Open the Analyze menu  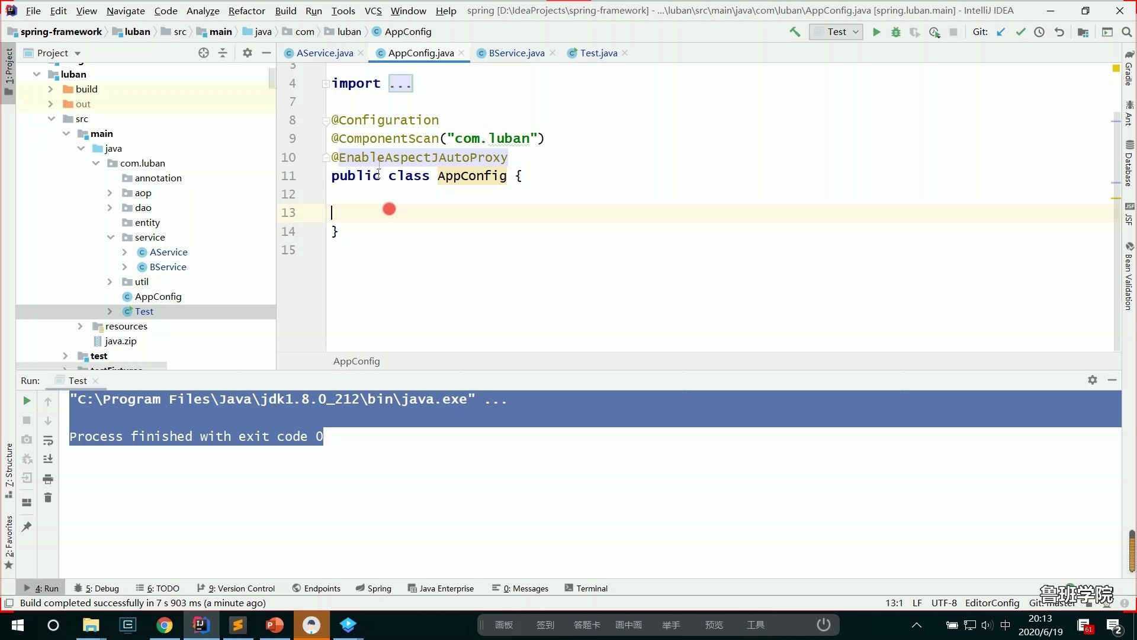point(203,11)
